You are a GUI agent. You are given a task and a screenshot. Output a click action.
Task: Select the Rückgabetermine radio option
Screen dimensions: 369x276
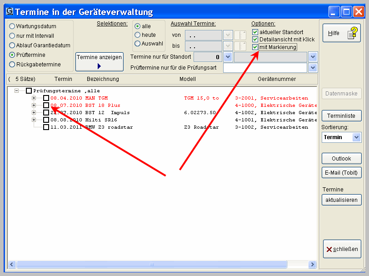(x=12, y=65)
